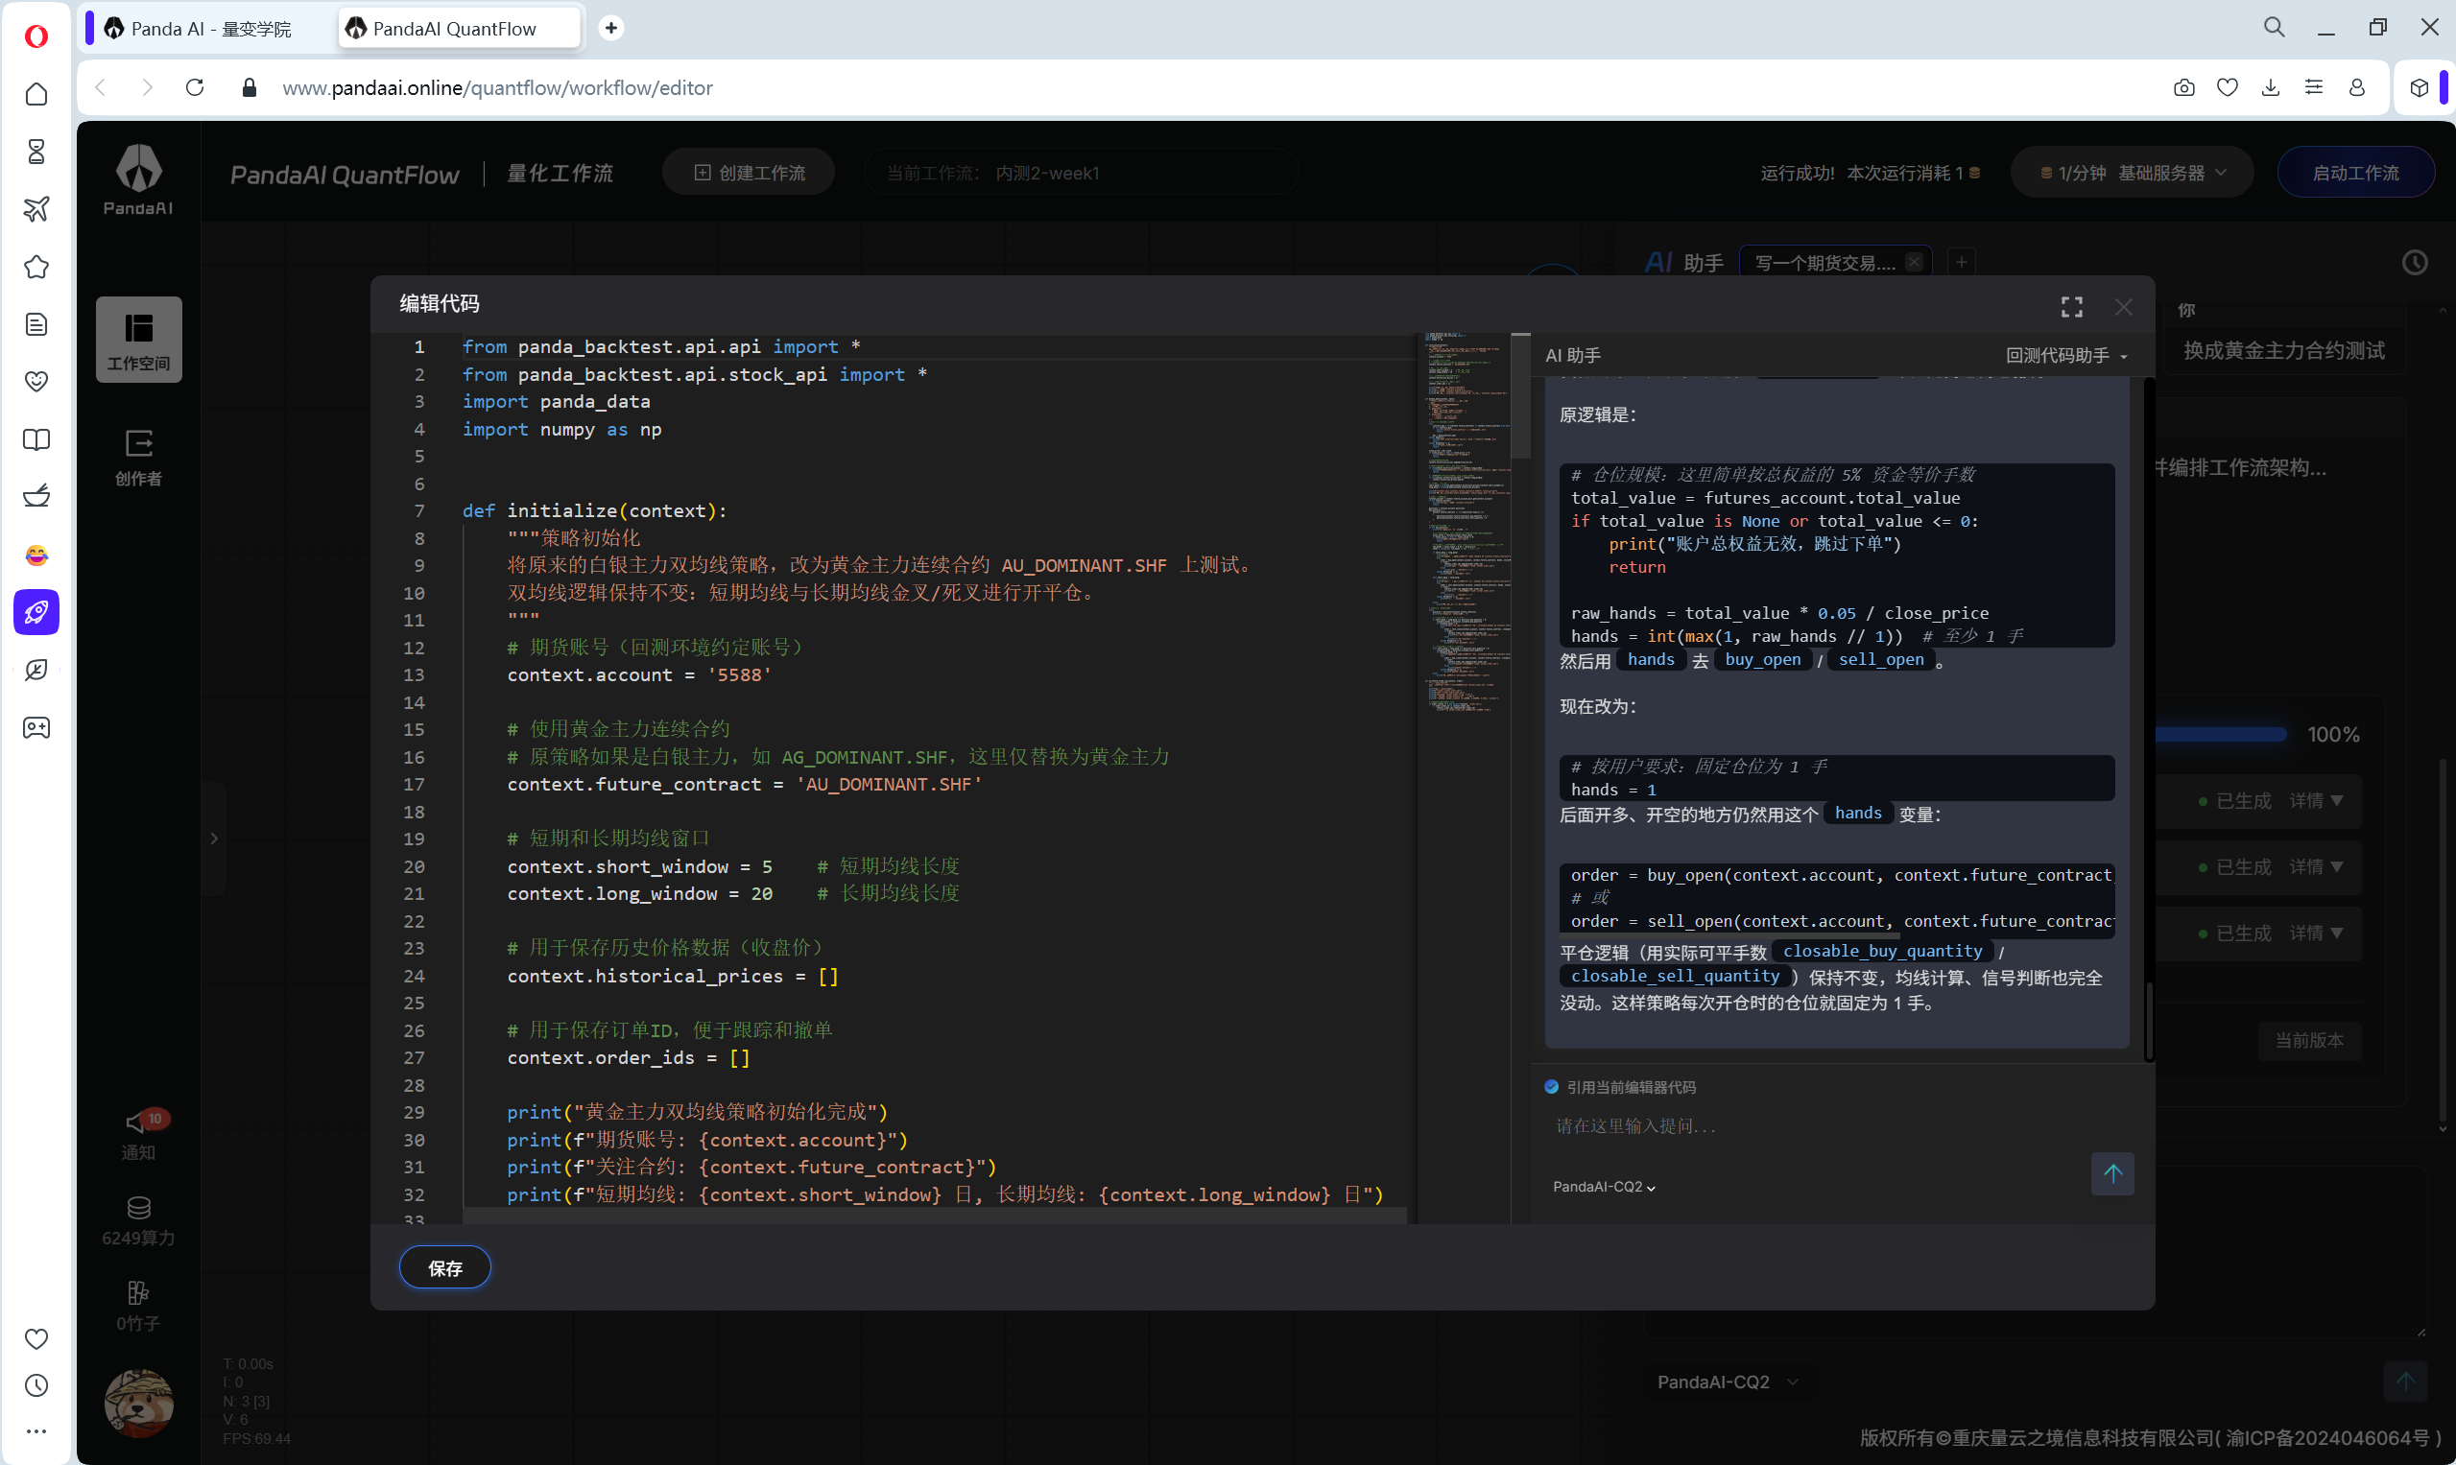Reload the current page
Viewport: 2456px width, 1465px height.
(x=195, y=88)
